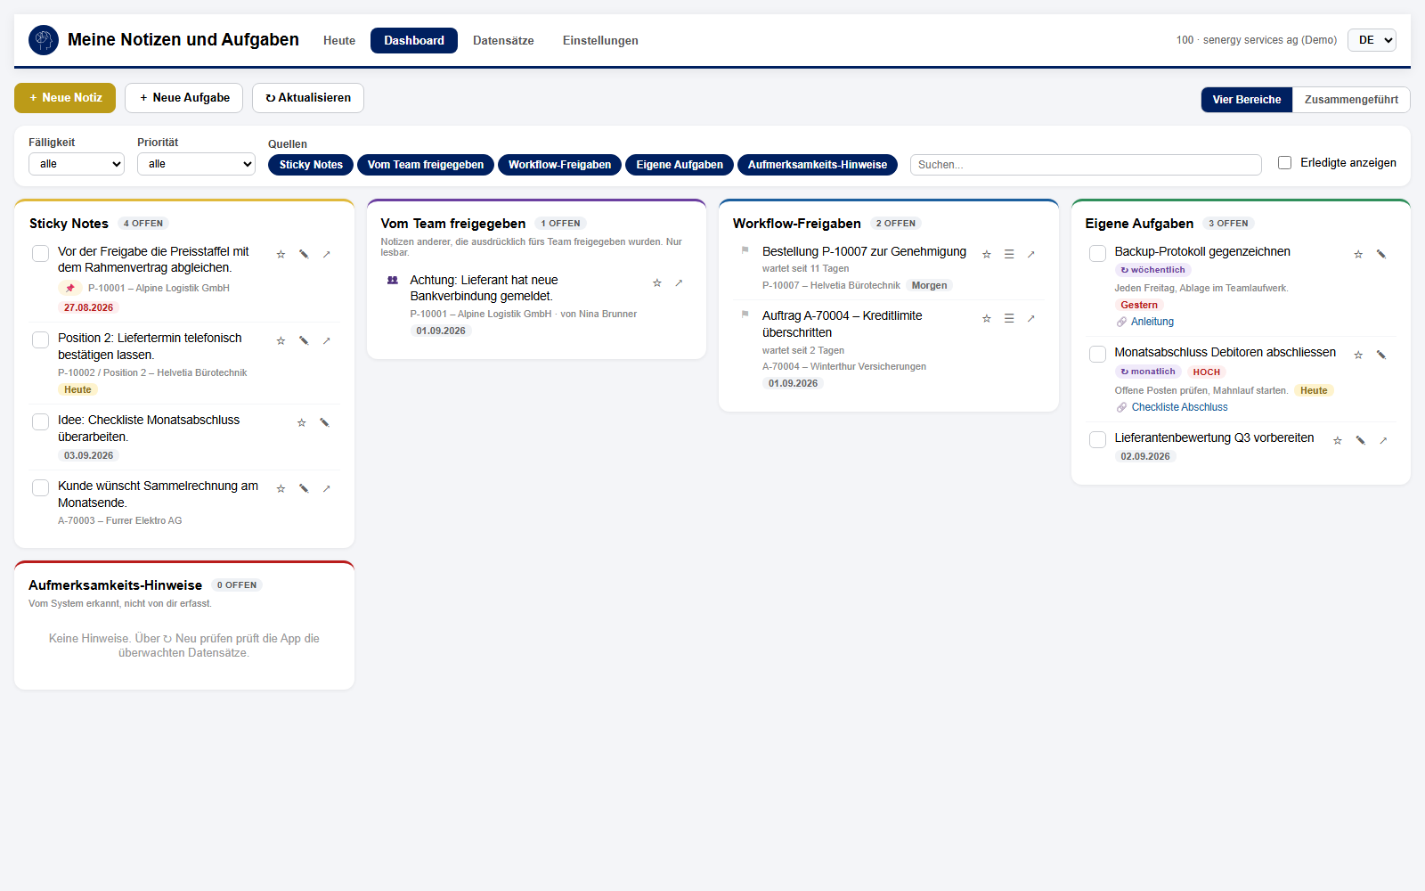The image size is (1425, 891).
Task: Open the Datensätze tab
Action: (503, 41)
